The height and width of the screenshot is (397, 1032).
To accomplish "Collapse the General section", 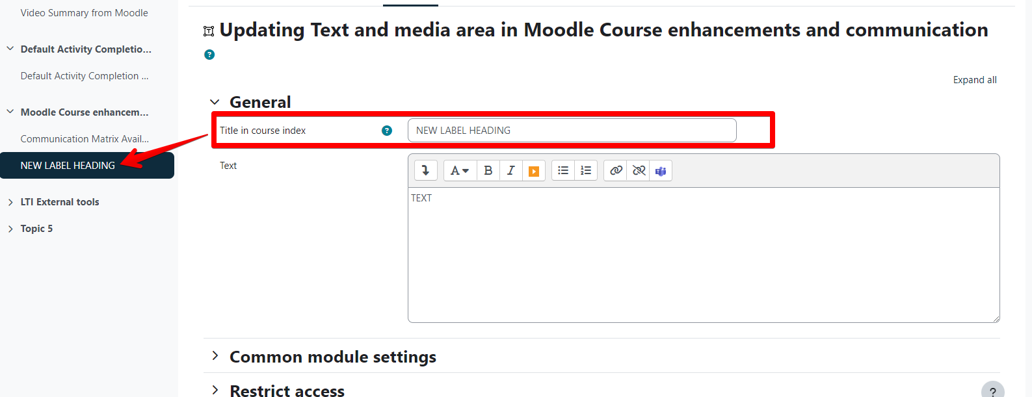I will click(x=215, y=102).
